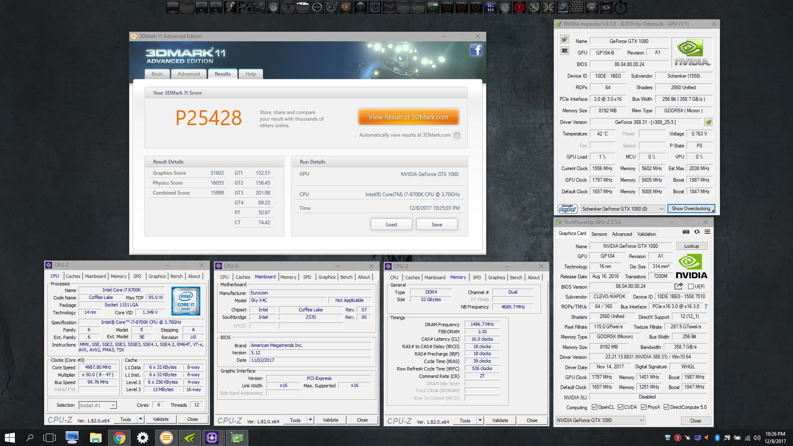Click battery power tray icon
793x446 pixels.
coord(737,438)
